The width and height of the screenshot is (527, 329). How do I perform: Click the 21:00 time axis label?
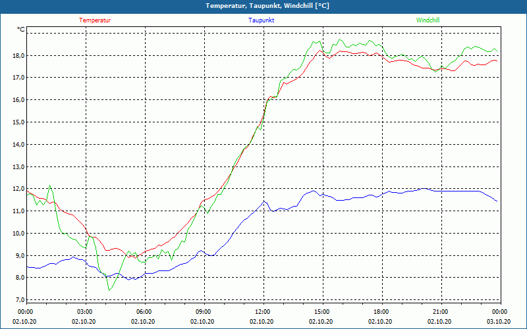pos(441,312)
